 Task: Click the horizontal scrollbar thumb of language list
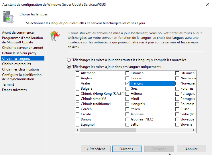[x=108, y=130]
